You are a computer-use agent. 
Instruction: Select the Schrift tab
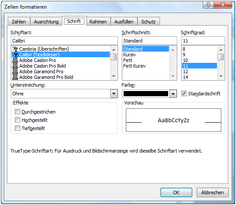(x=74, y=21)
